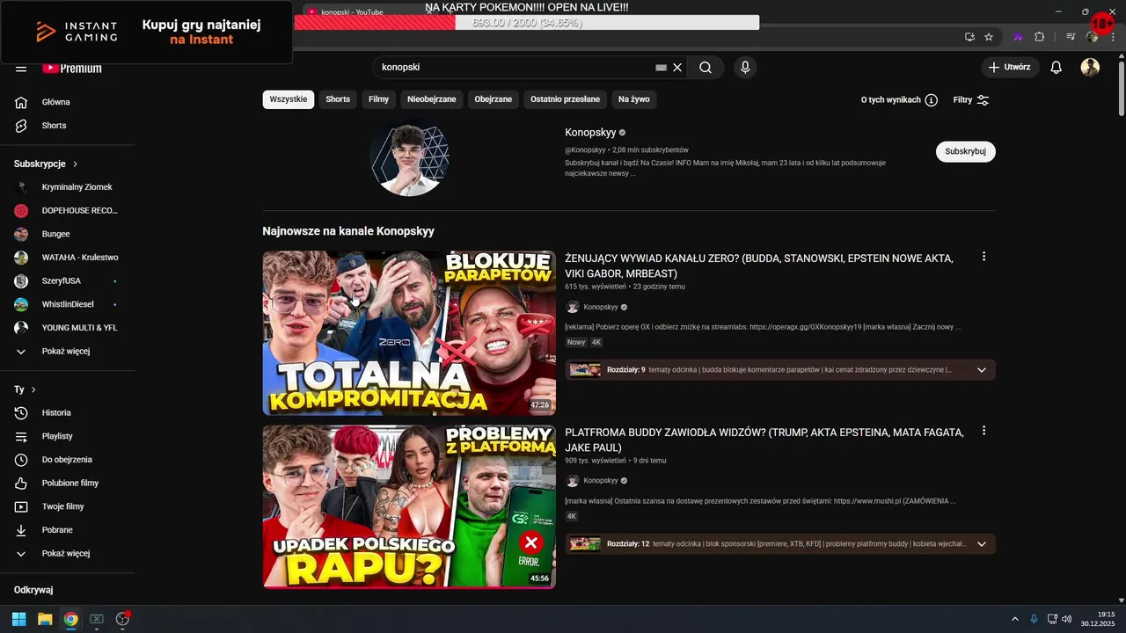Select the Nieobejrzane filter chip
This screenshot has height=633, width=1126.
[432, 99]
